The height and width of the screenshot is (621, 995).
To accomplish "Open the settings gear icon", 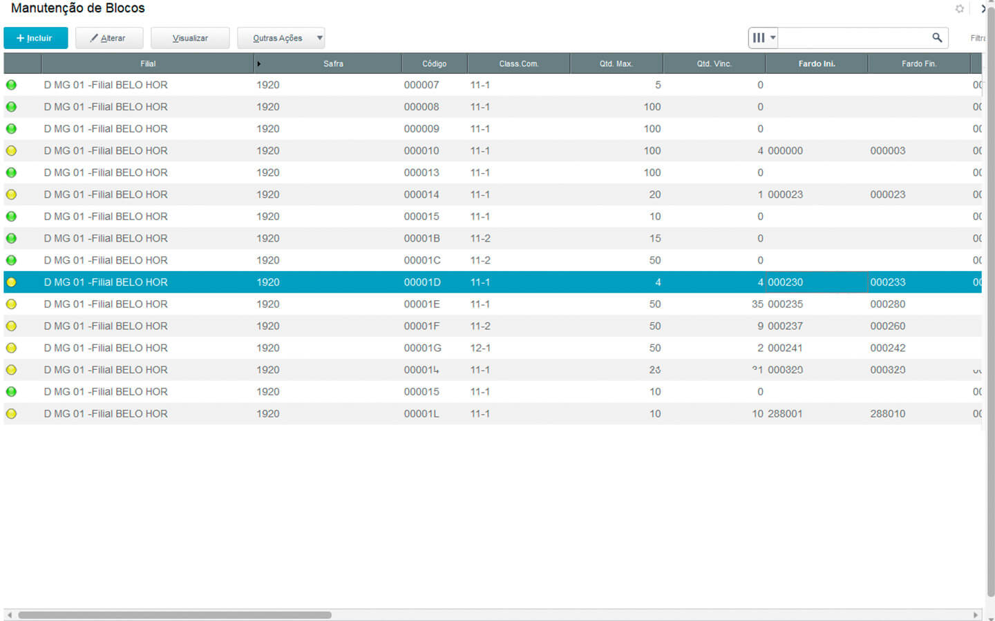I will click(x=959, y=9).
